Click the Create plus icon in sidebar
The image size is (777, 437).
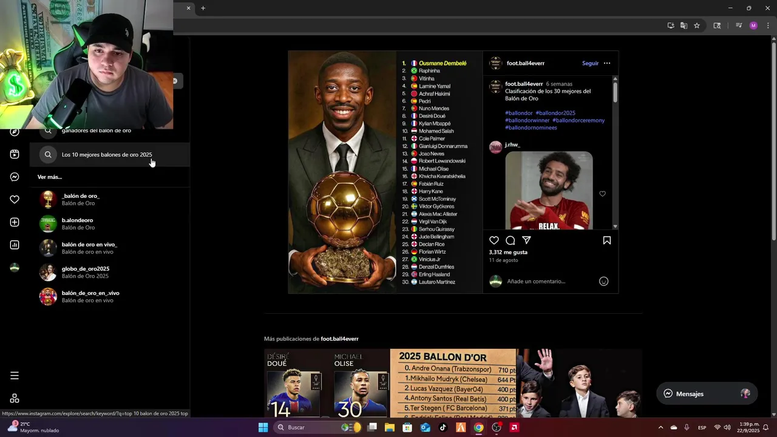coord(15,222)
